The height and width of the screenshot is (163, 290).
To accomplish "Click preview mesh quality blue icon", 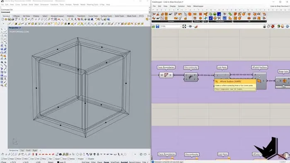I will coord(288,26).
